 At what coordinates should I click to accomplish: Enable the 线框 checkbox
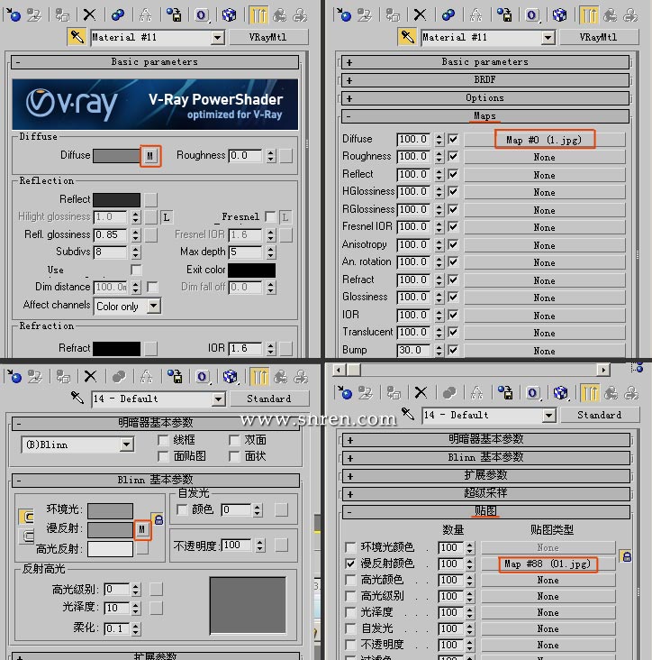(x=163, y=440)
